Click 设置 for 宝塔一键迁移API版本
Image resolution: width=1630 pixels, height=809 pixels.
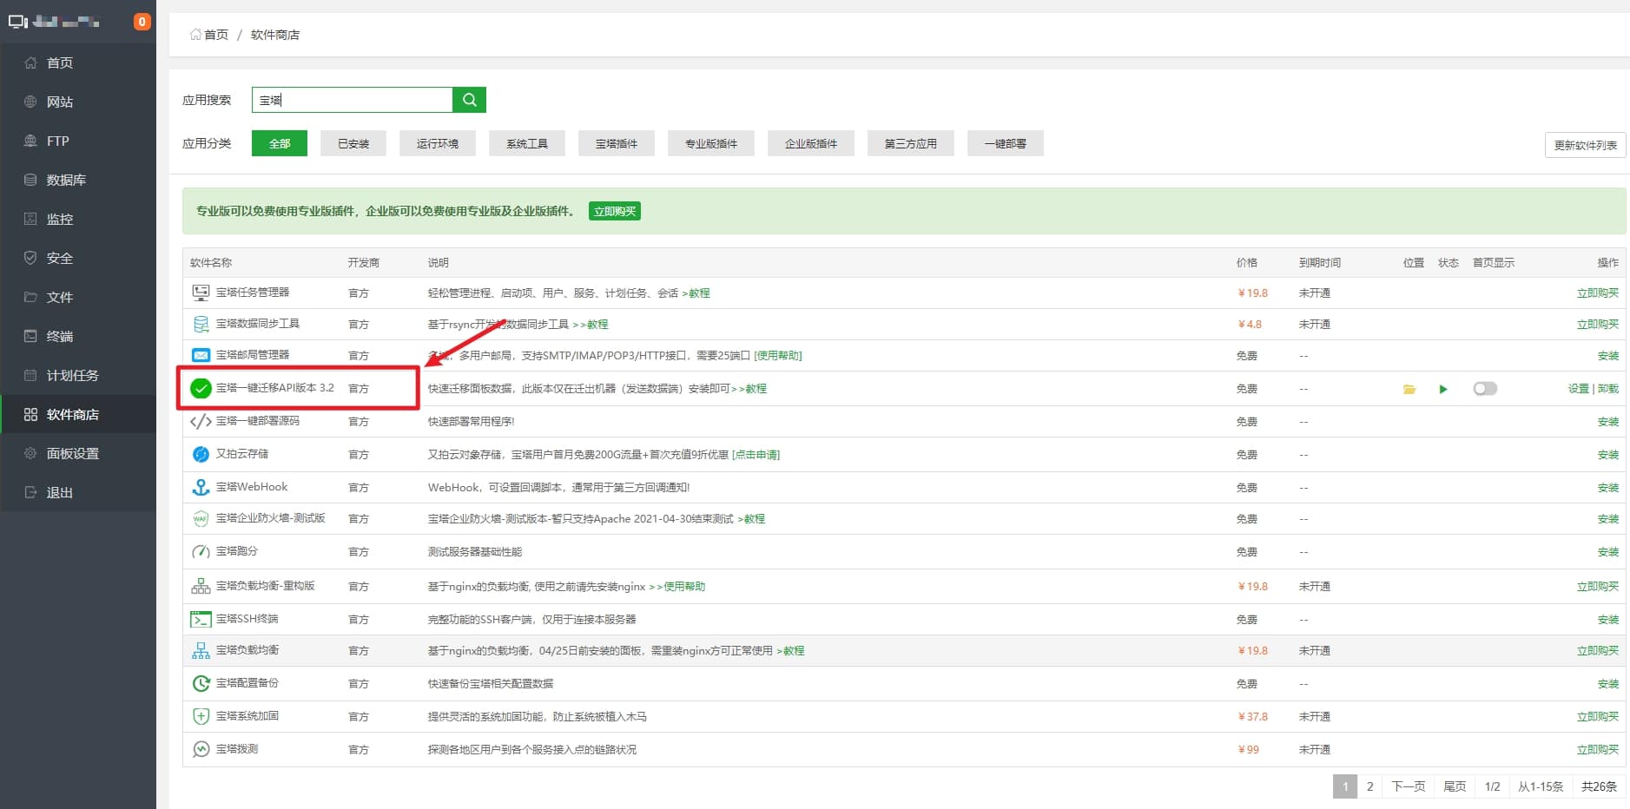[x=1578, y=389]
